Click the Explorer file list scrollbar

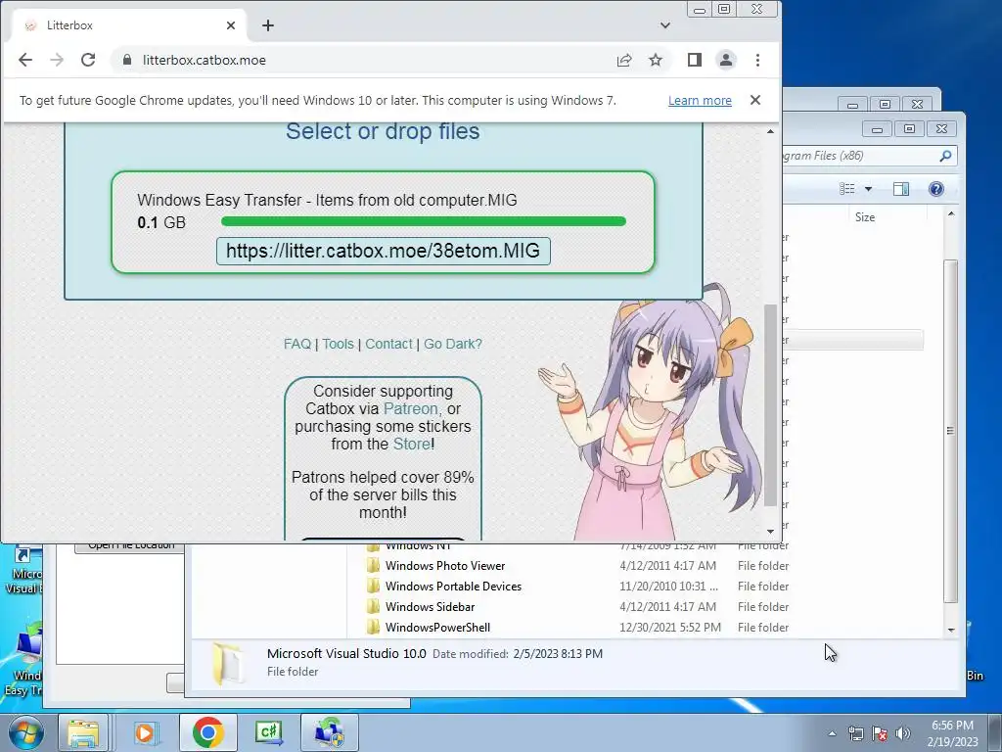951,431
